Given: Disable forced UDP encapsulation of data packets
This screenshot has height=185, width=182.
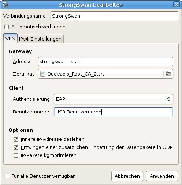Looking at the screenshot, I should coord(16,147).
